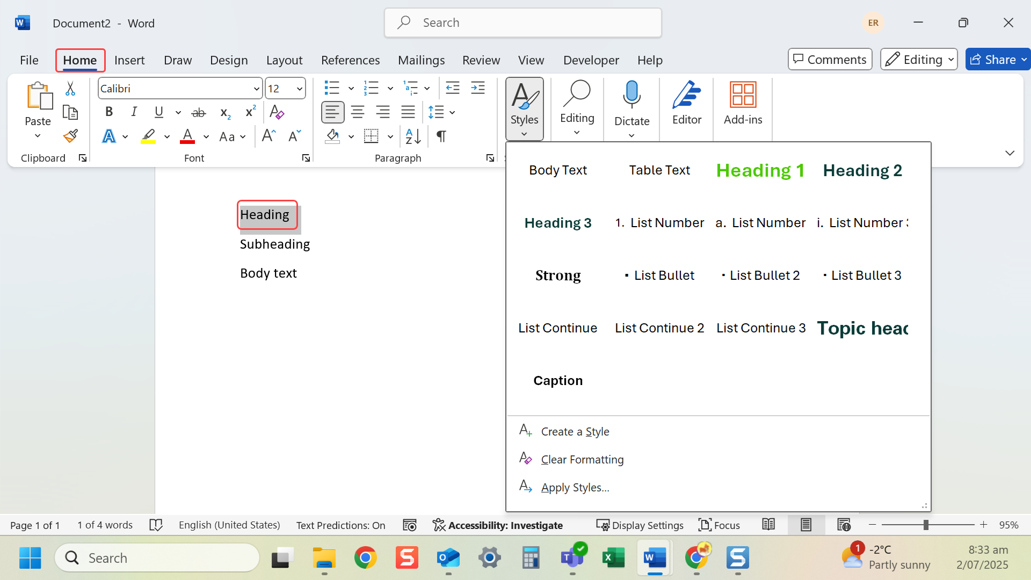Expand the underline style arrow

tap(178, 113)
